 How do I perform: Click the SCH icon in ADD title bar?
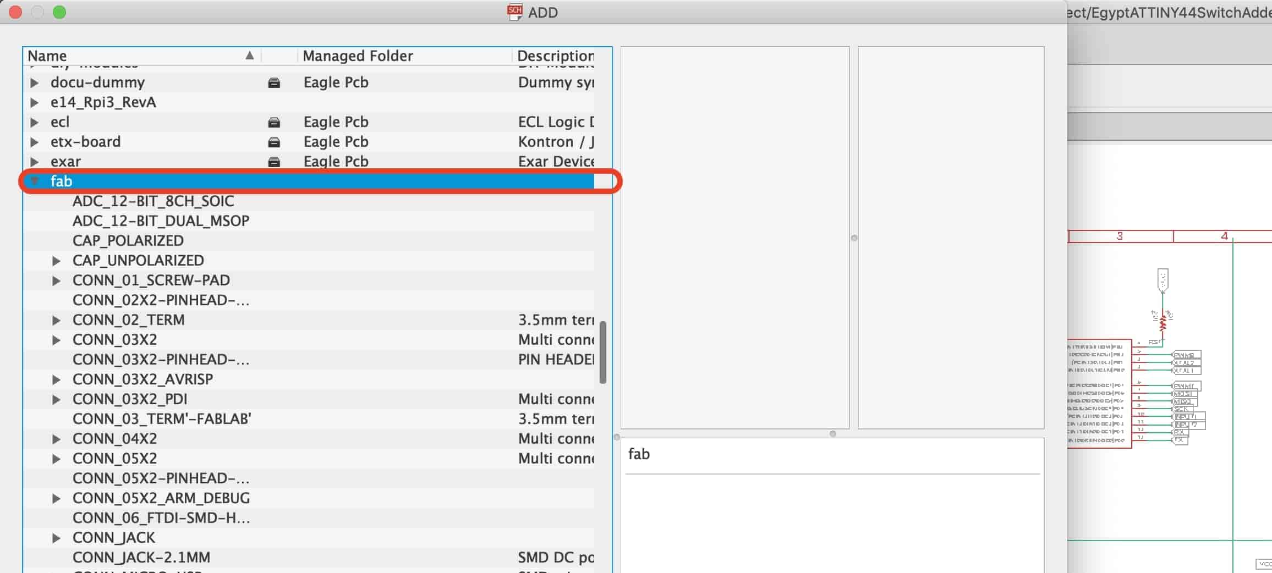click(515, 12)
